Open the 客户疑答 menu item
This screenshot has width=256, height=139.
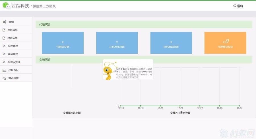(16, 78)
